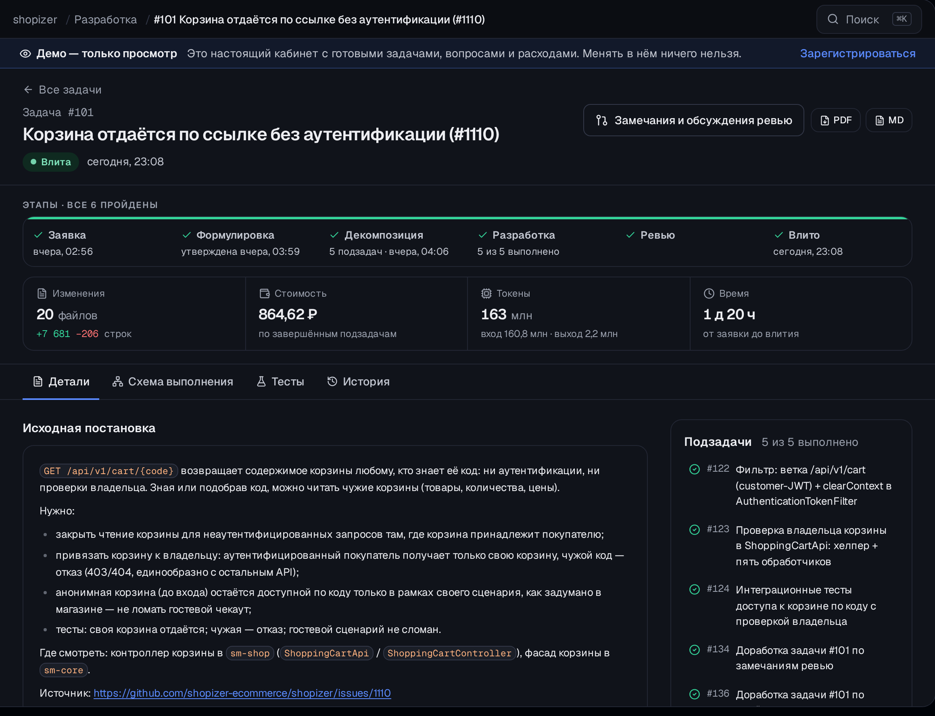Open the GitHub issue 1110 source link

(x=242, y=693)
